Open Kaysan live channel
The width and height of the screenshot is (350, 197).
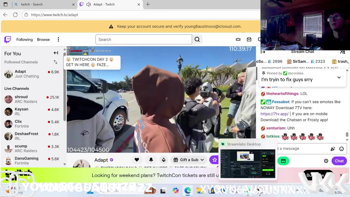[32, 111]
